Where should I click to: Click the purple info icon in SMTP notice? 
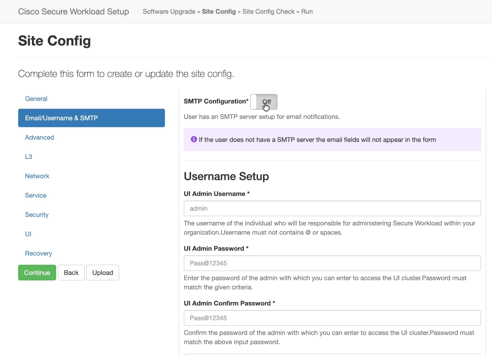[194, 139]
